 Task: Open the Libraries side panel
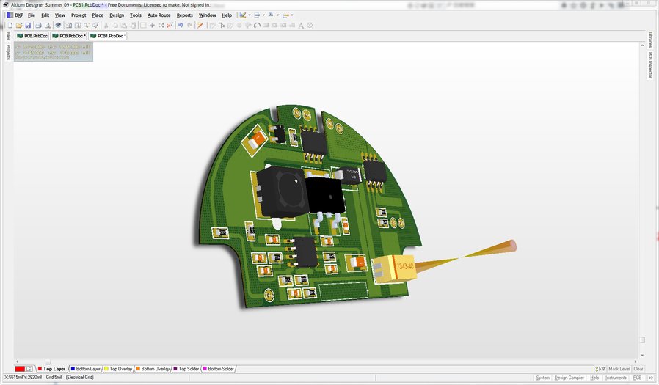pyautogui.click(x=650, y=40)
